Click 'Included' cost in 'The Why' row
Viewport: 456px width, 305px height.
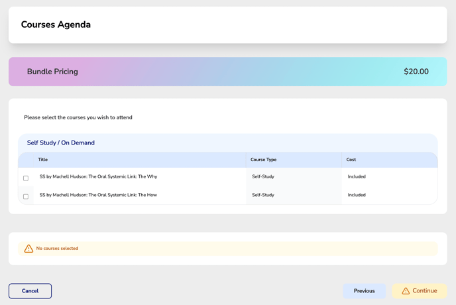click(x=357, y=176)
